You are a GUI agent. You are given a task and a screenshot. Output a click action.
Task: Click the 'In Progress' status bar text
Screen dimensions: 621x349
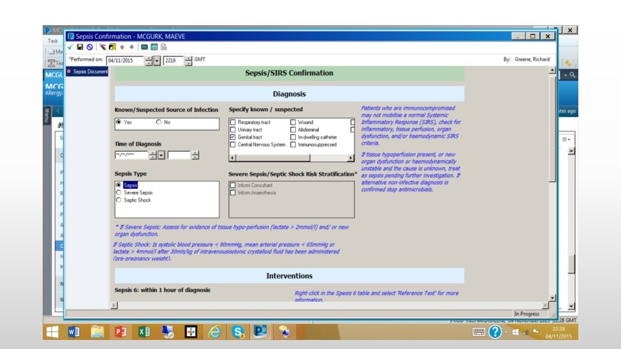point(527,314)
